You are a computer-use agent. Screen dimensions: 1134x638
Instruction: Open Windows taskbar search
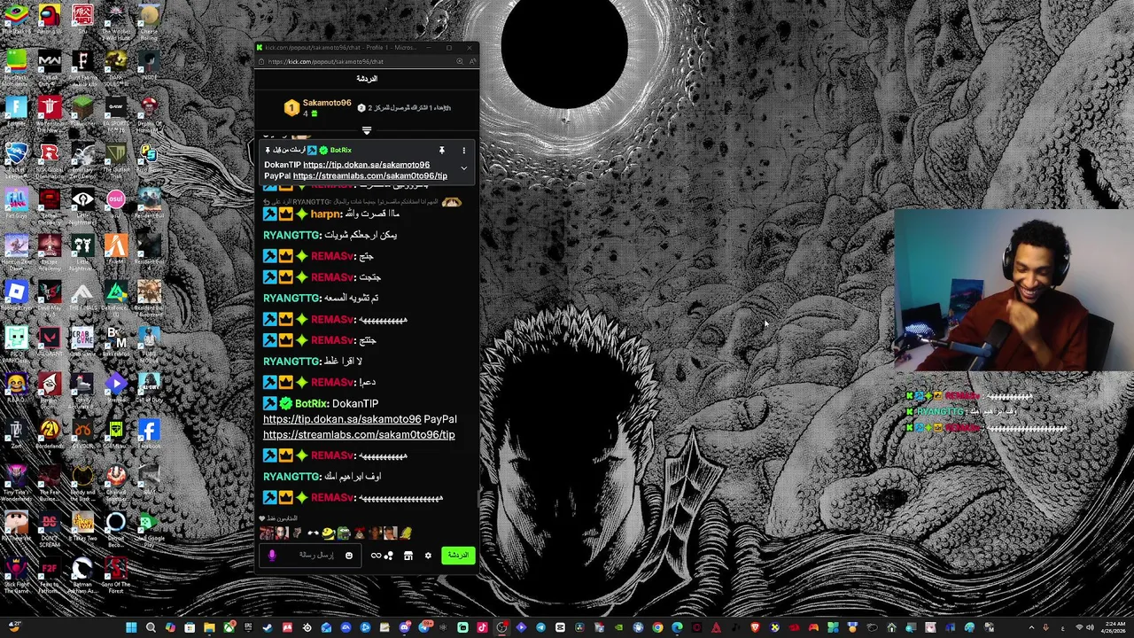151,628
